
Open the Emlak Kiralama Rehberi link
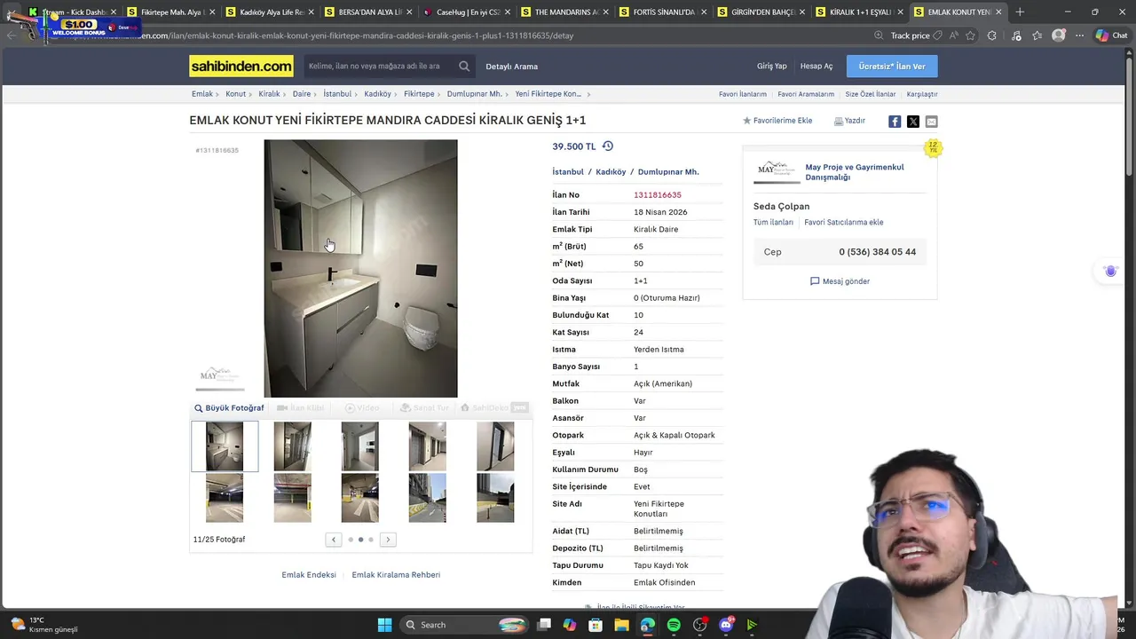[x=396, y=575]
